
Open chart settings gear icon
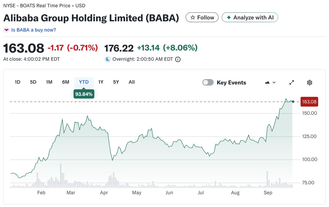click(x=309, y=83)
